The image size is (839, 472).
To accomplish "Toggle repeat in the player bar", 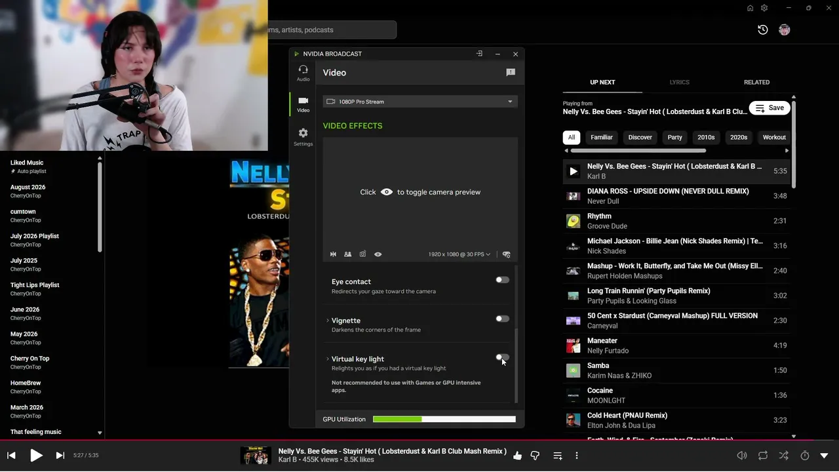I will pyautogui.click(x=763, y=456).
